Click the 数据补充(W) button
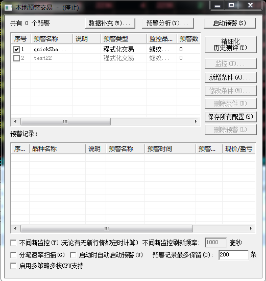 (110, 23)
